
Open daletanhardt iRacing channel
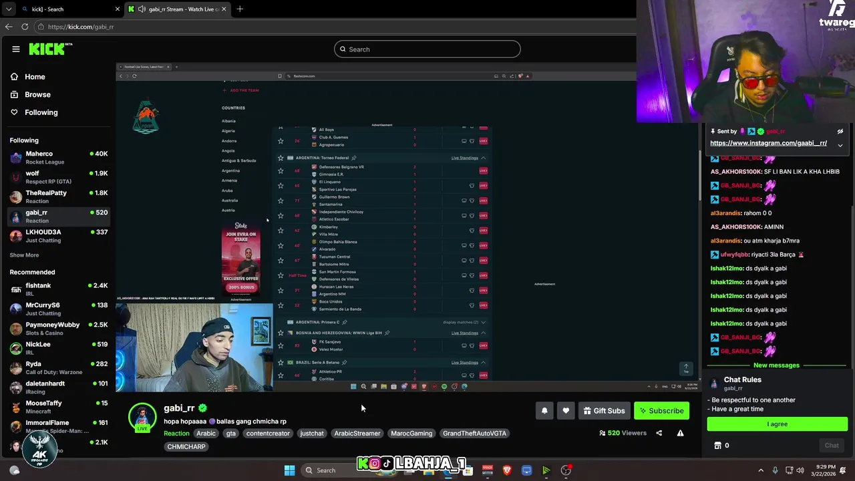point(59,387)
